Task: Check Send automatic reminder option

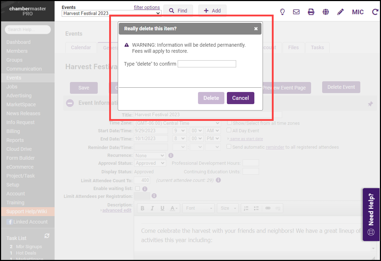Action: (230, 147)
